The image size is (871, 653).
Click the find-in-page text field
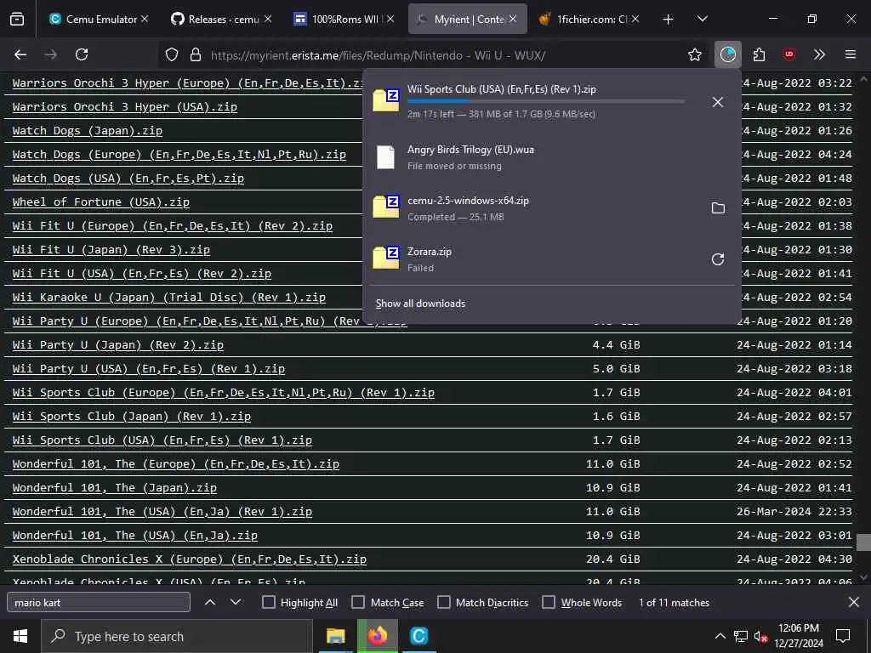point(99,602)
